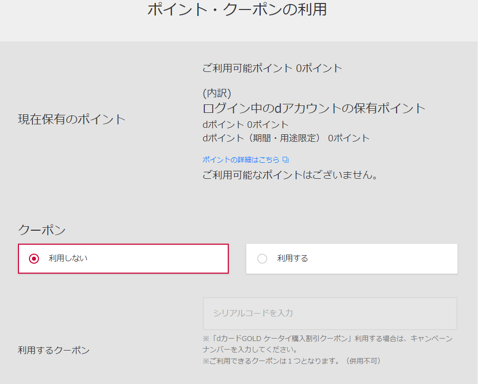Select the 利用する coupon radio button
The height and width of the screenshot is (384, 478).
click(x=352, y=259)
